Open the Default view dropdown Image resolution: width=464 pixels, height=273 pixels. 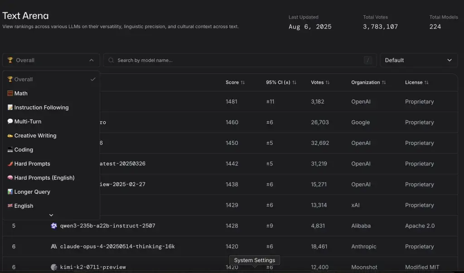point(412,60)
